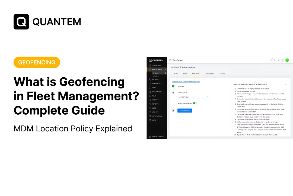Click the Generate JSON button
The height and width of the screenshot is (196, 293).
[x=185, y=111]
